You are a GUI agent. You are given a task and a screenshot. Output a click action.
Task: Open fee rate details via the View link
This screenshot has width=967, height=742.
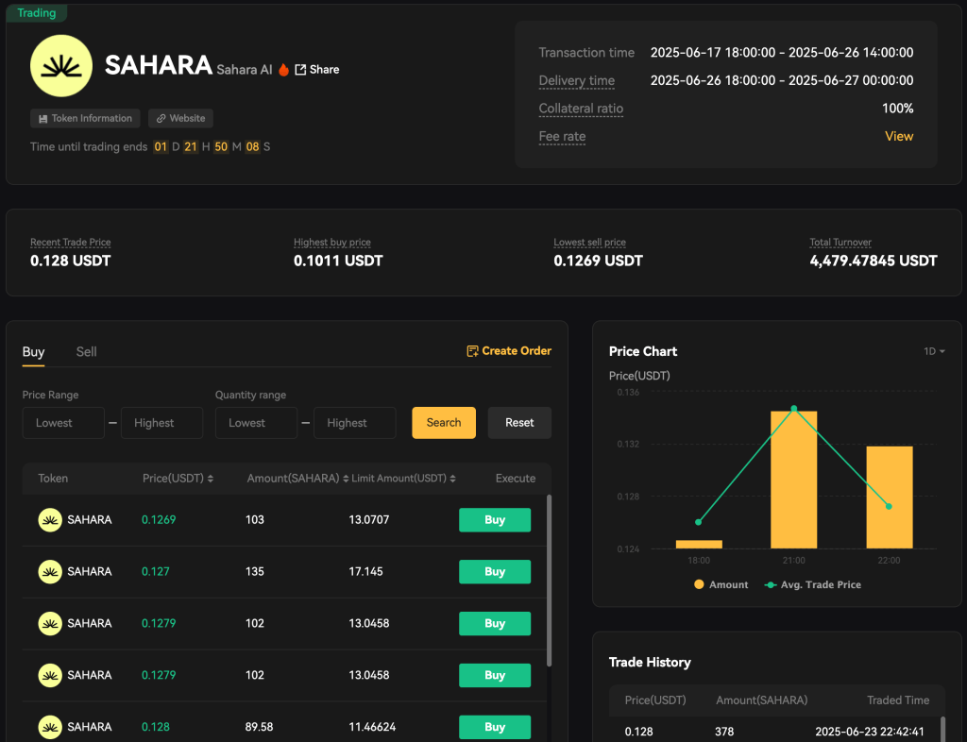[x=899, y=136]
